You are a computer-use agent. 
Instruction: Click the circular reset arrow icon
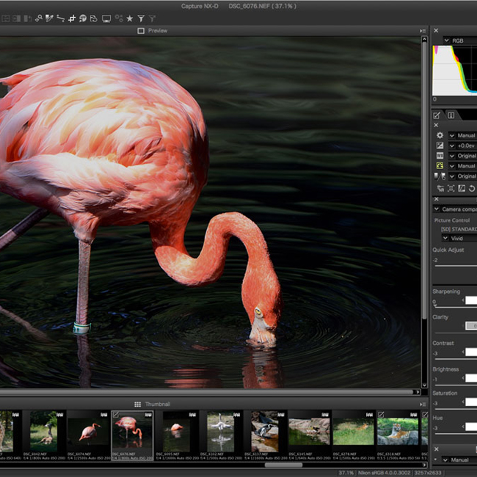pyautogui.click(x=472, y=188)
